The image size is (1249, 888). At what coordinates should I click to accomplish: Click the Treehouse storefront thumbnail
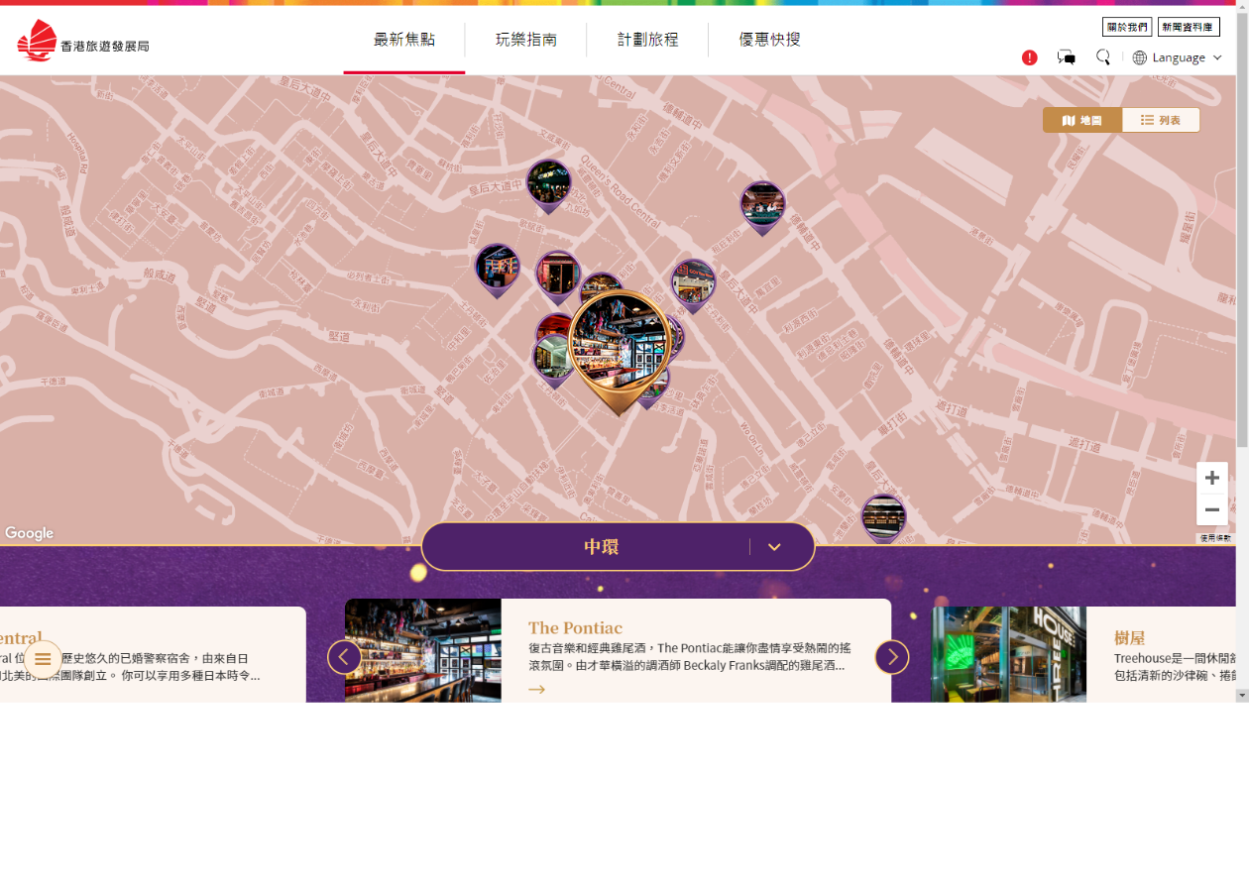pos(1008,654)
